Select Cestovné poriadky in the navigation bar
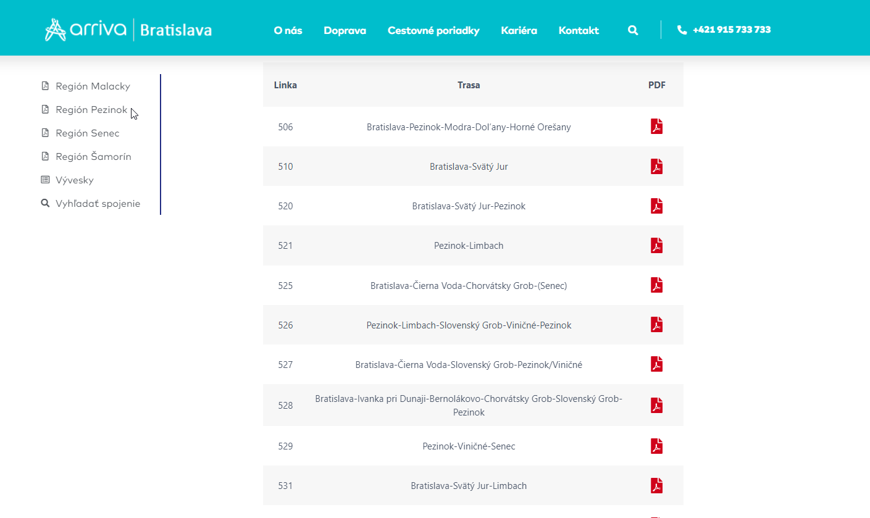The image size is (870, 518). point(433,30)
